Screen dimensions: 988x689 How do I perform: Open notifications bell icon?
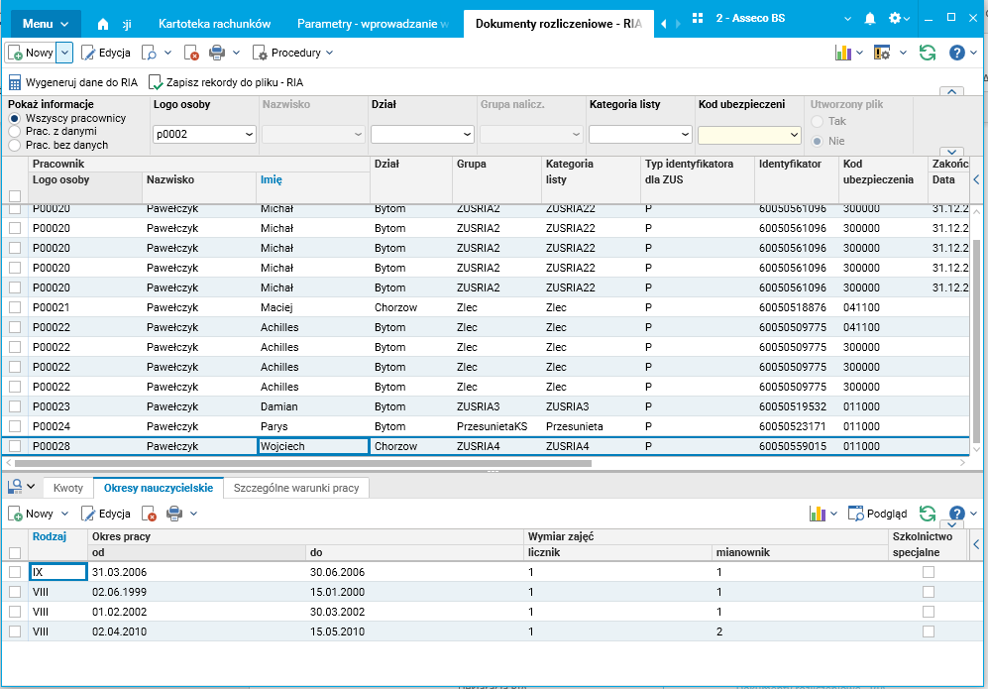870,20
